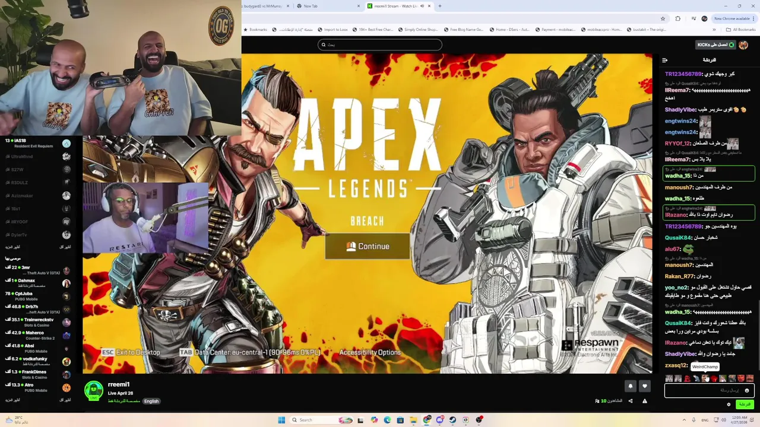Click the notification bell icon below stream
Image resolution: width=760 pixels, height=427 pixels.
click(x=631, y=386)
